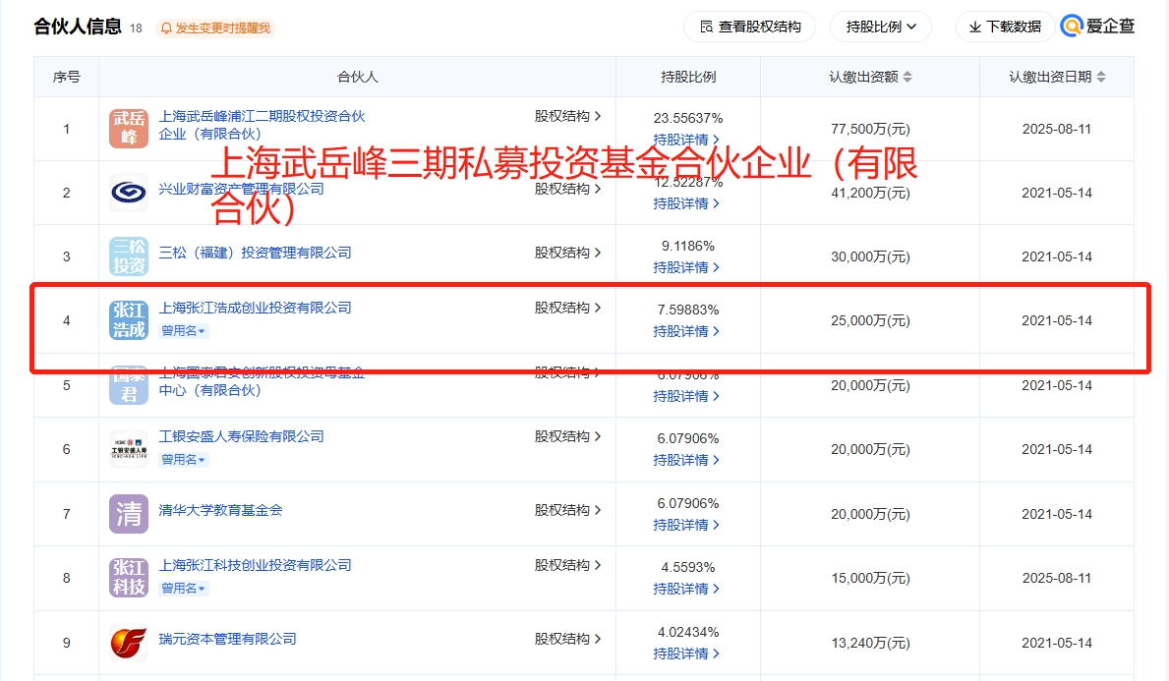The width and height of the screenshot is (1169, 681).
Task: Click the 77,500万(元) amount cell
Action: click(870, 129)
